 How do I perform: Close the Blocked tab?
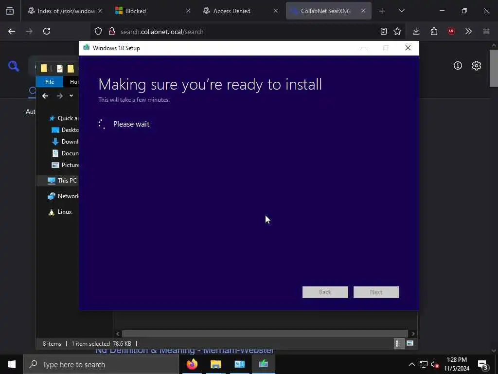tap(188, 11)
